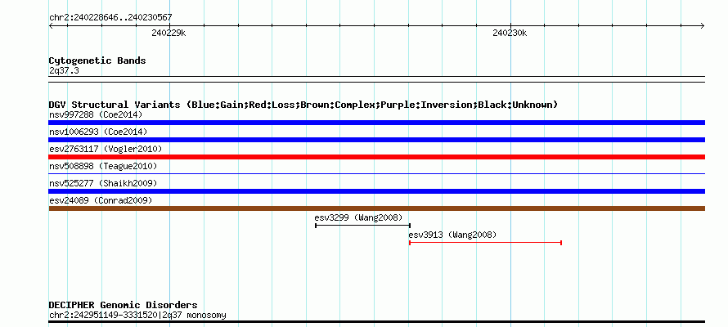The height and width of the screenshot is (327, 728).
Task: Click the 2q37.3 band label
Action: point(64,70)
